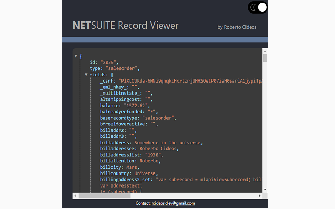Click the billaddr3 key
This screenshot has height=209, width=335.
coord(111,137)
